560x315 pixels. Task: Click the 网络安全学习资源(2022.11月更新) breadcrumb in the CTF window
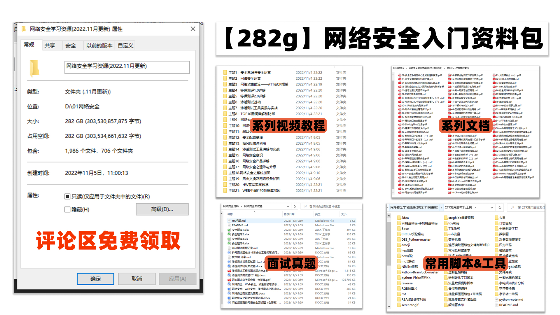click(x=414, y=207)
